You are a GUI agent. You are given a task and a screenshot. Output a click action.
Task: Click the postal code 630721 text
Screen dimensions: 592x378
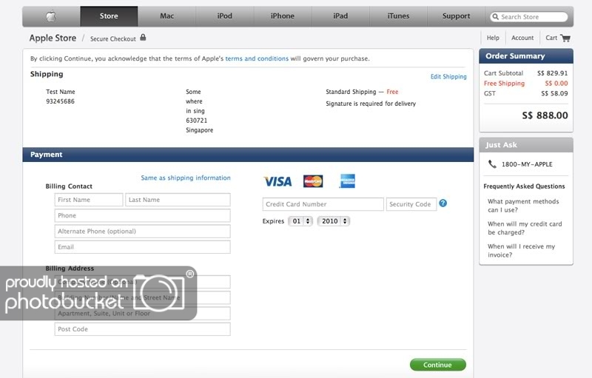click(x=196, y=121)
